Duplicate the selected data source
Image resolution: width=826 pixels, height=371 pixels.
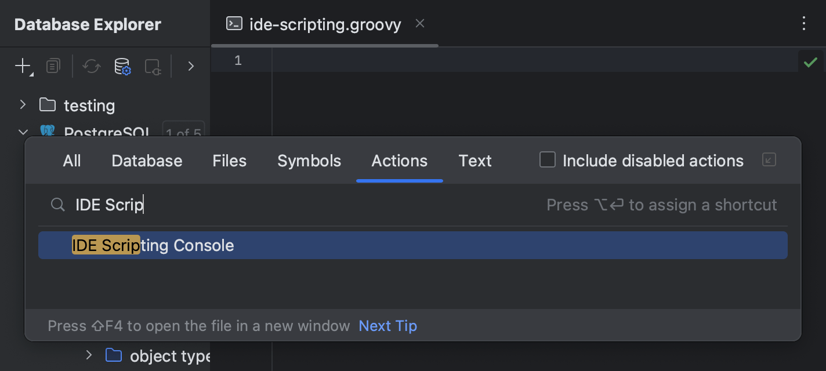pyautogui.click(x=53, y=66)
